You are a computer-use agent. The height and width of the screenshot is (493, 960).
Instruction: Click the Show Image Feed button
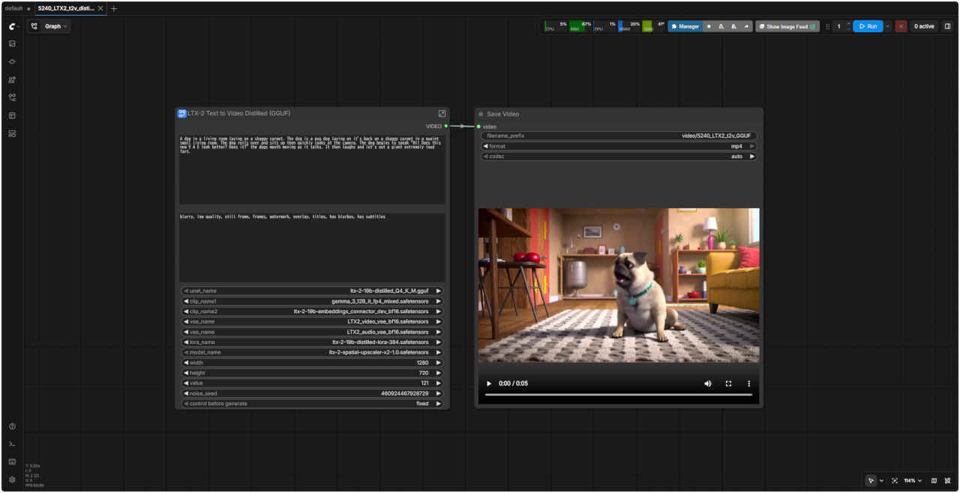(787, 26)
